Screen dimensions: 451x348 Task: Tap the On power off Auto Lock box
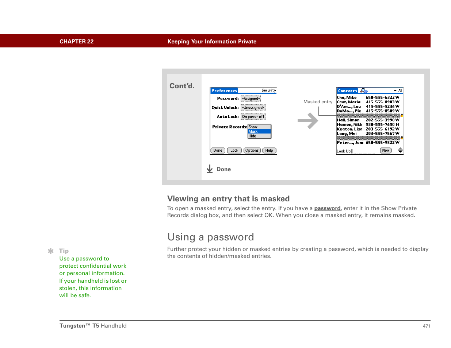[253, 117]
